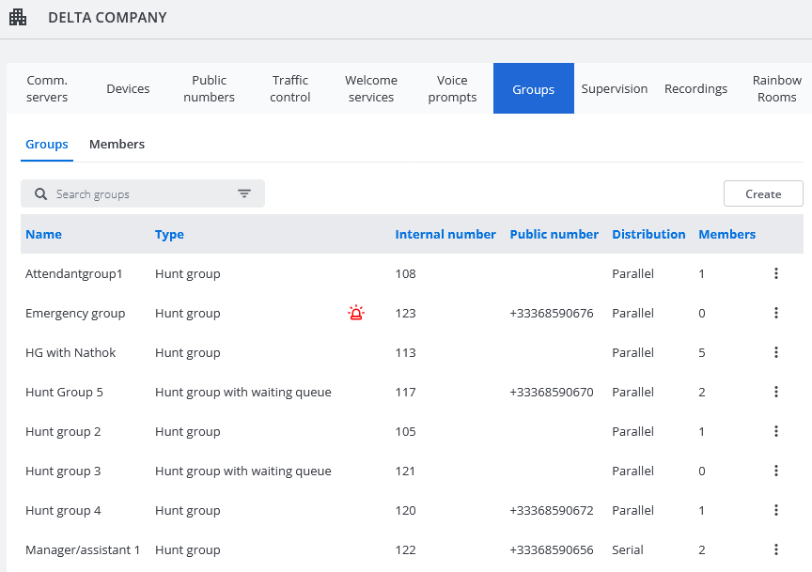This screenshot has height=572, width=812.
Task: Click internal number 122
Action: 405,549
